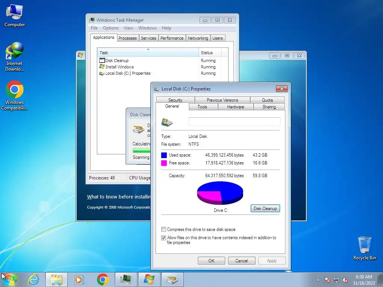Click the Drive C pie chart

[x=220, y=193]
